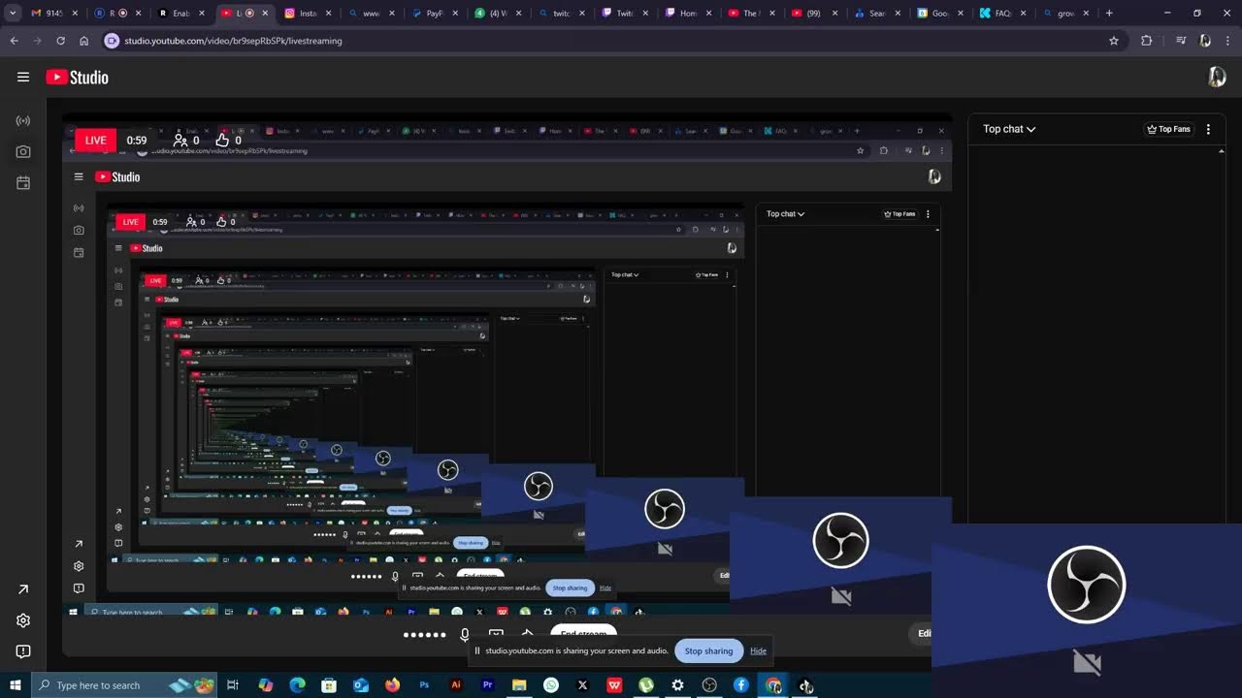The width and height of the screenshot is (1242, 698).
Task: Go back with the browser back arrow
Action: (x=14, y=41)
